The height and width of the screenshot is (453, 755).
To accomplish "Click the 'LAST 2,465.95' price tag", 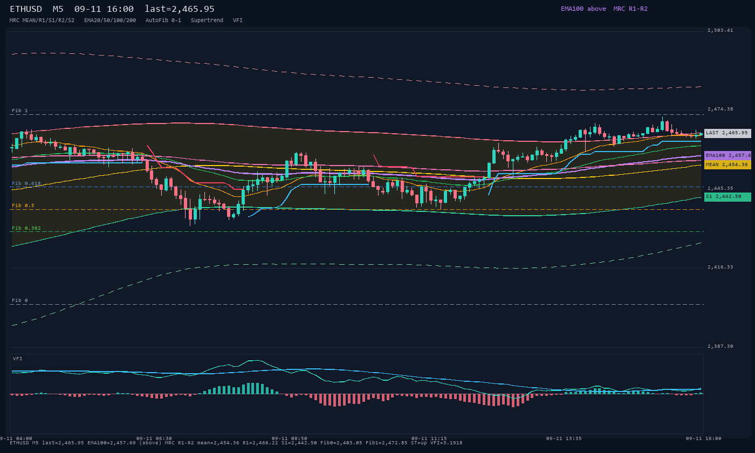I will [x=727, y=133].
